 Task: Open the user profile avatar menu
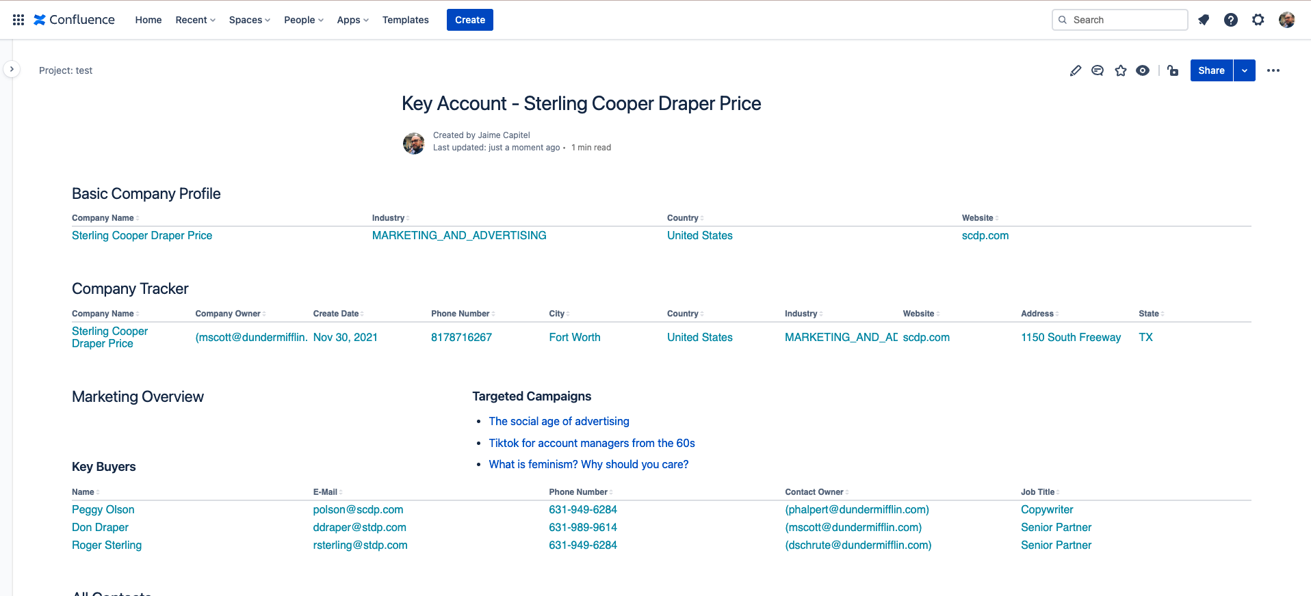[1287, 20]
